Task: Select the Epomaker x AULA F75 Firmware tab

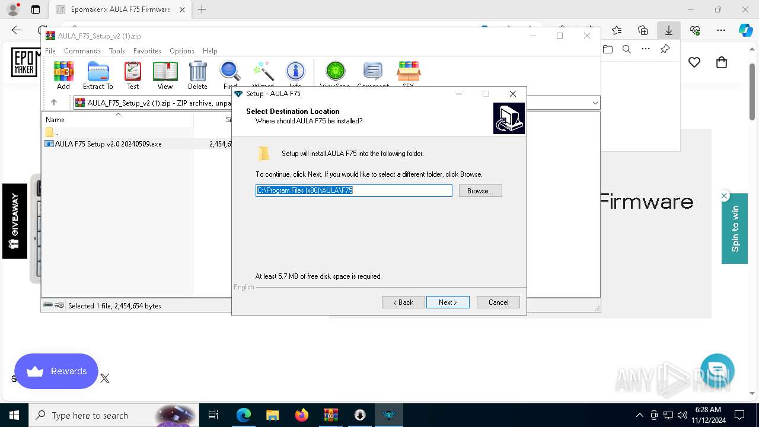Action: (x=120, y=9)
